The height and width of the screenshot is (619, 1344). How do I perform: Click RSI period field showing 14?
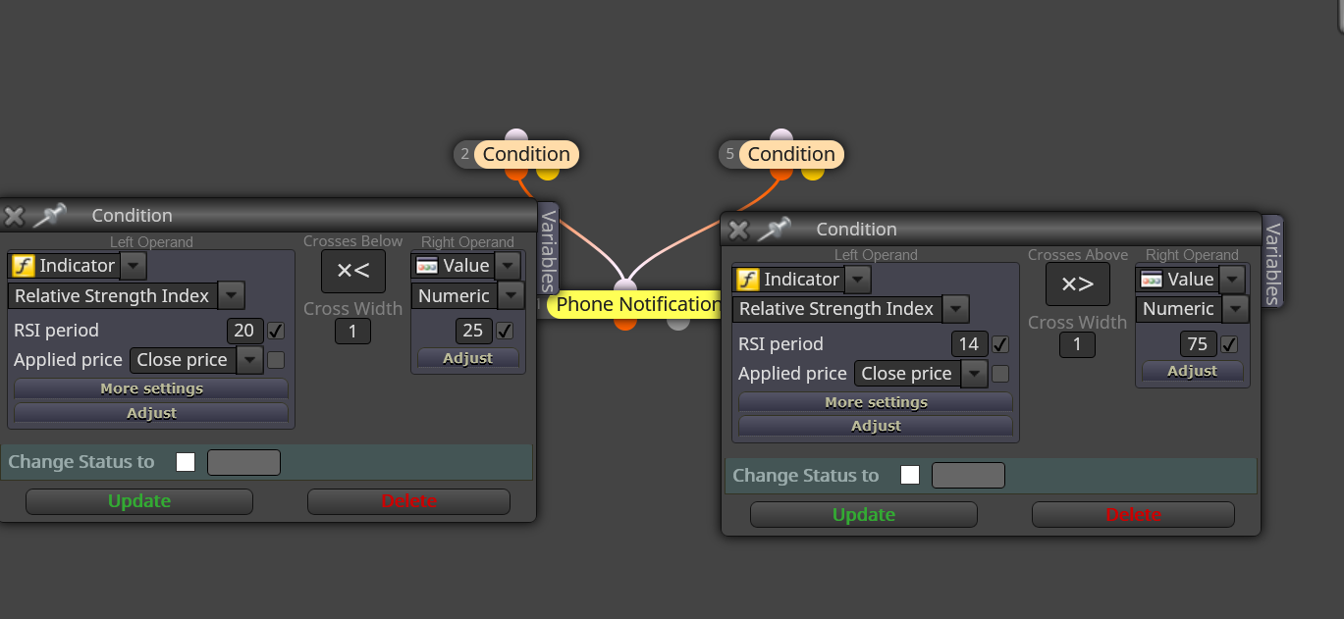pyautogui.click(x=970, y=344)
